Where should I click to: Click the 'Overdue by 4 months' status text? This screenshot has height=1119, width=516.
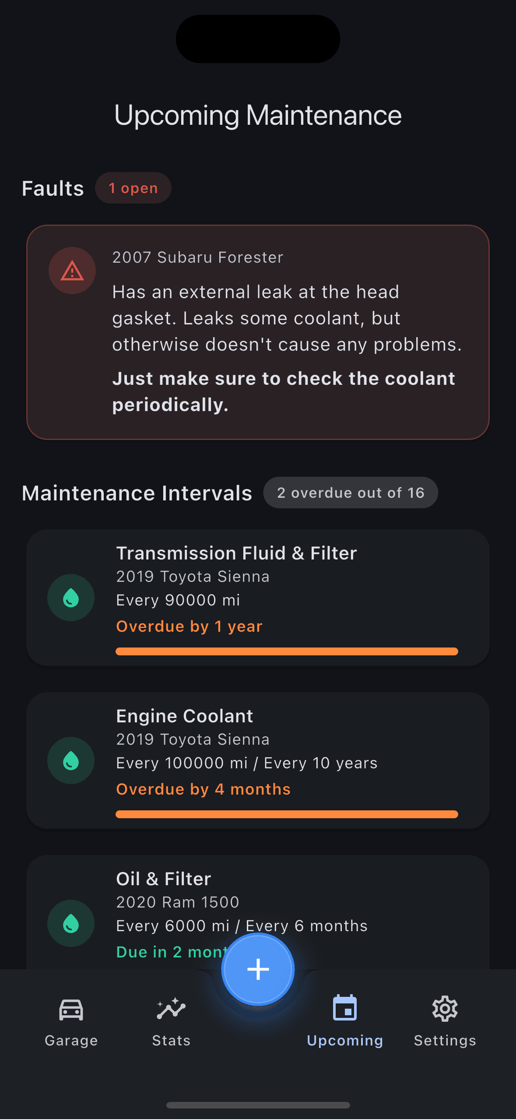[203, 788]
